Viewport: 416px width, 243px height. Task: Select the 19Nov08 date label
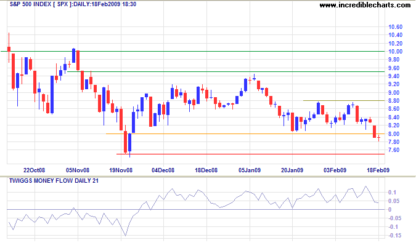[121, 170]
